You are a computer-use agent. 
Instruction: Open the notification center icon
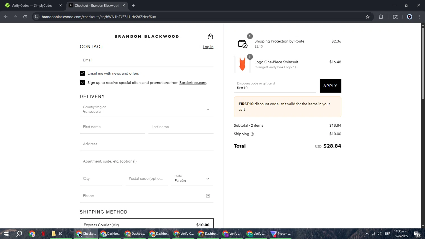click(x=417, y=234)
